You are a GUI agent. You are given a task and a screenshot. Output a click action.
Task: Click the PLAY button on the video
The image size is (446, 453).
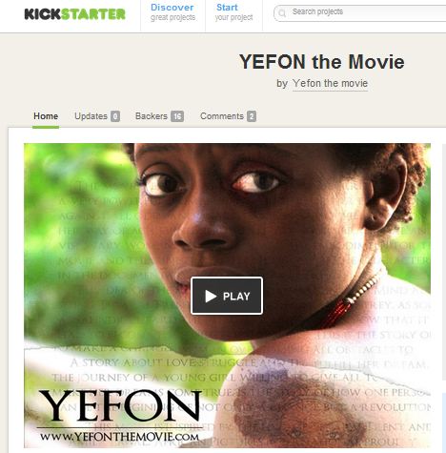tap(227, 296)
